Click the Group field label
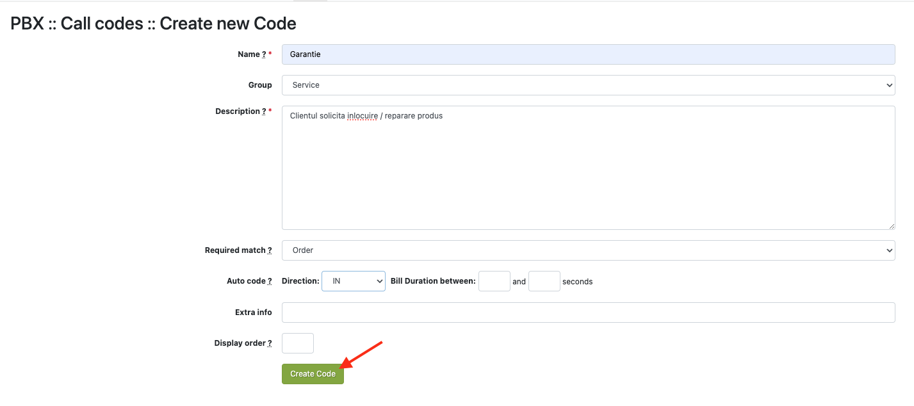Image resolution: width=914 pixels, height=406 pixels. [x=260, y=85]
